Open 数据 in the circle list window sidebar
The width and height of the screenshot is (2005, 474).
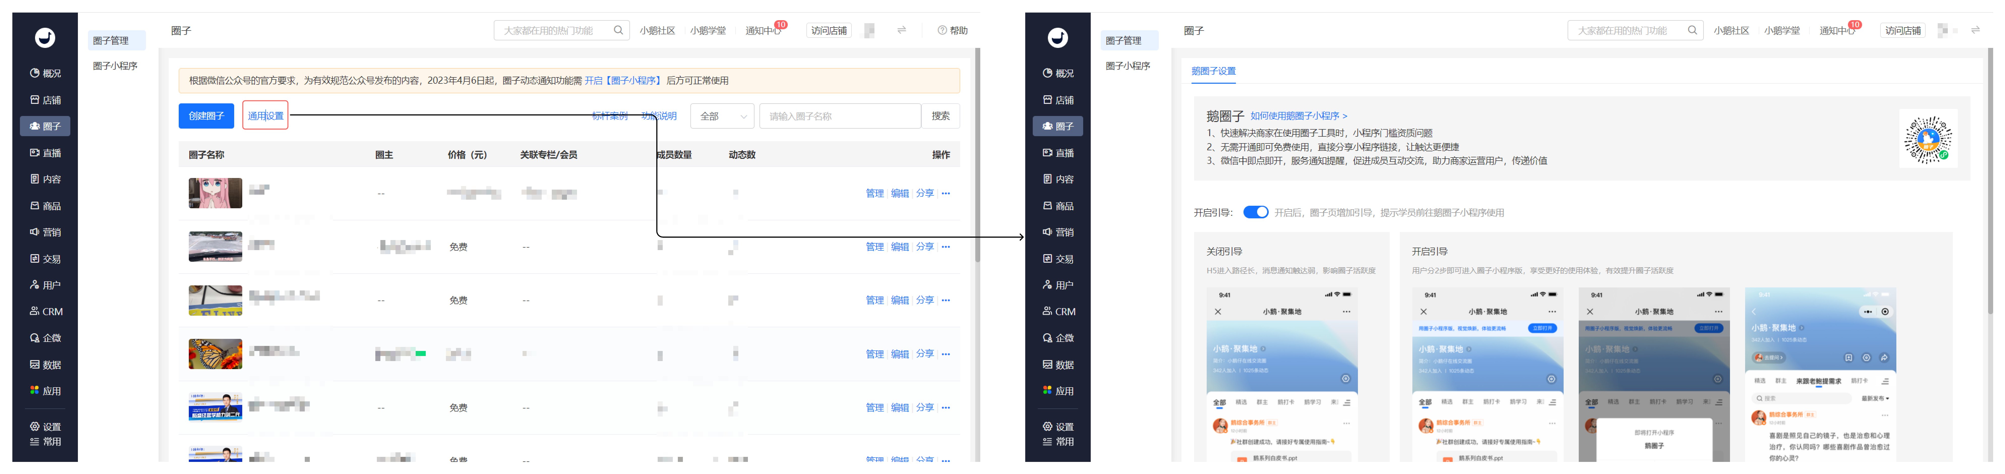coord(45,364)
